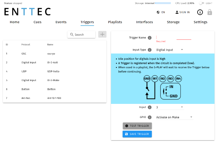Click the IN3 terminal circle
The height and width of the screenshot is (143, 217).
point(171,79)
